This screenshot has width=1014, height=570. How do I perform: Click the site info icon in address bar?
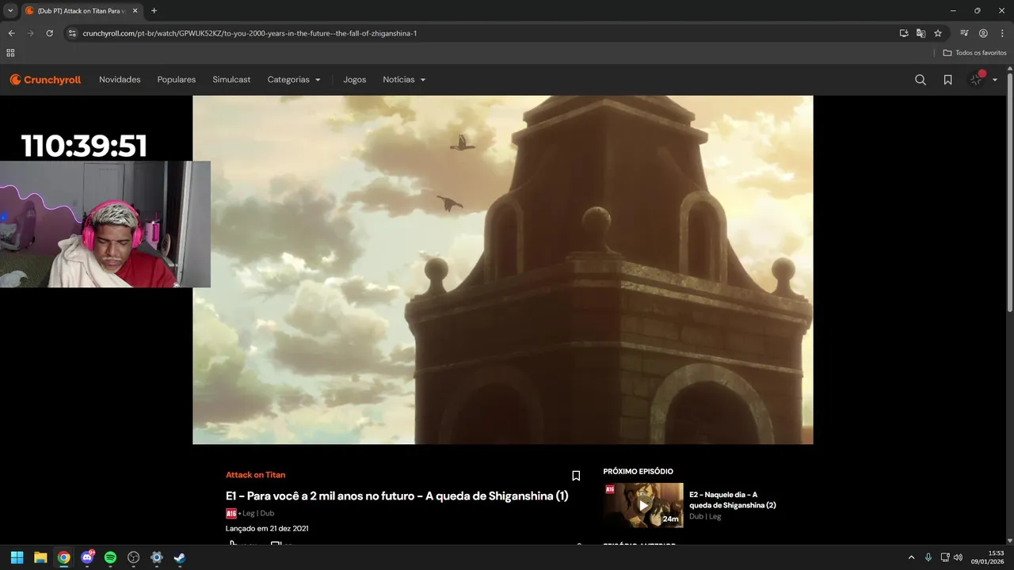[x=71, y=33]
